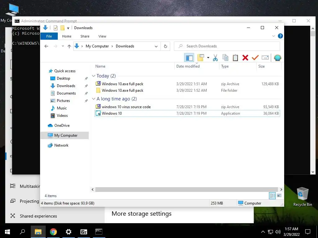The height and width of the screenshot is (238, 318).
Task: Switch to details view button
Action: pyautogui.click(x=272, y=196)
